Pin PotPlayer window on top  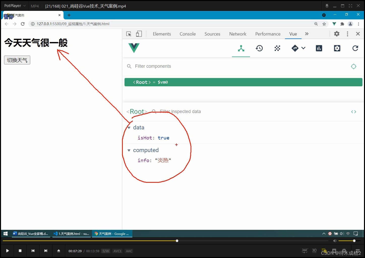click(x=327, y=6)
